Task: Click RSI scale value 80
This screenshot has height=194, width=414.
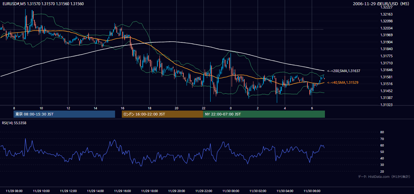Action: click(x=382, y=132)
